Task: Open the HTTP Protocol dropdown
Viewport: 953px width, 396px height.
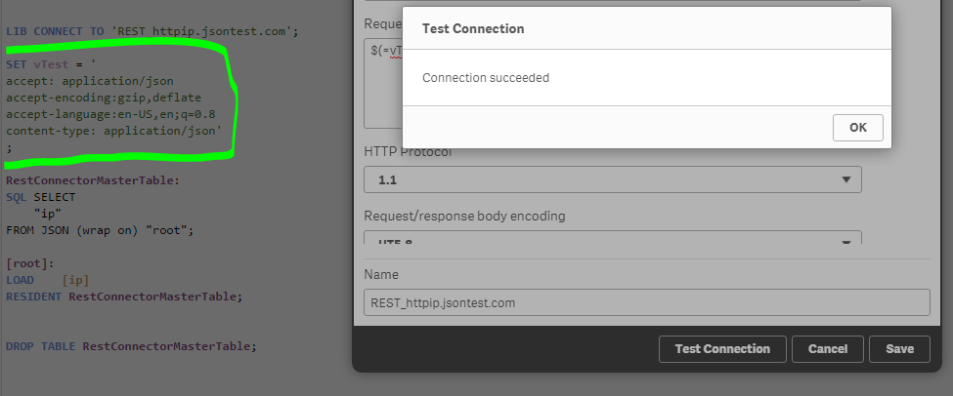Action: pyautogui.click(x=612, y=180)
